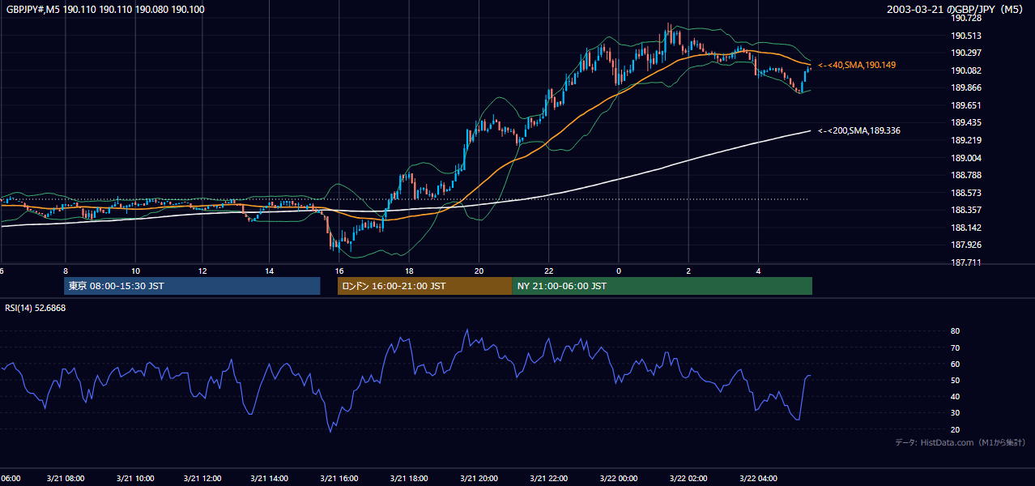Click RSI scale level 70
Image resolution: width=1035 pixels, height=486 pixels.
pos(955,347)
